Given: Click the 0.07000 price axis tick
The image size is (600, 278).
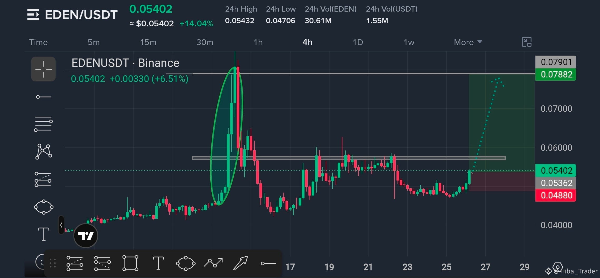Looking at the screenshot, I should click(556, 109).
